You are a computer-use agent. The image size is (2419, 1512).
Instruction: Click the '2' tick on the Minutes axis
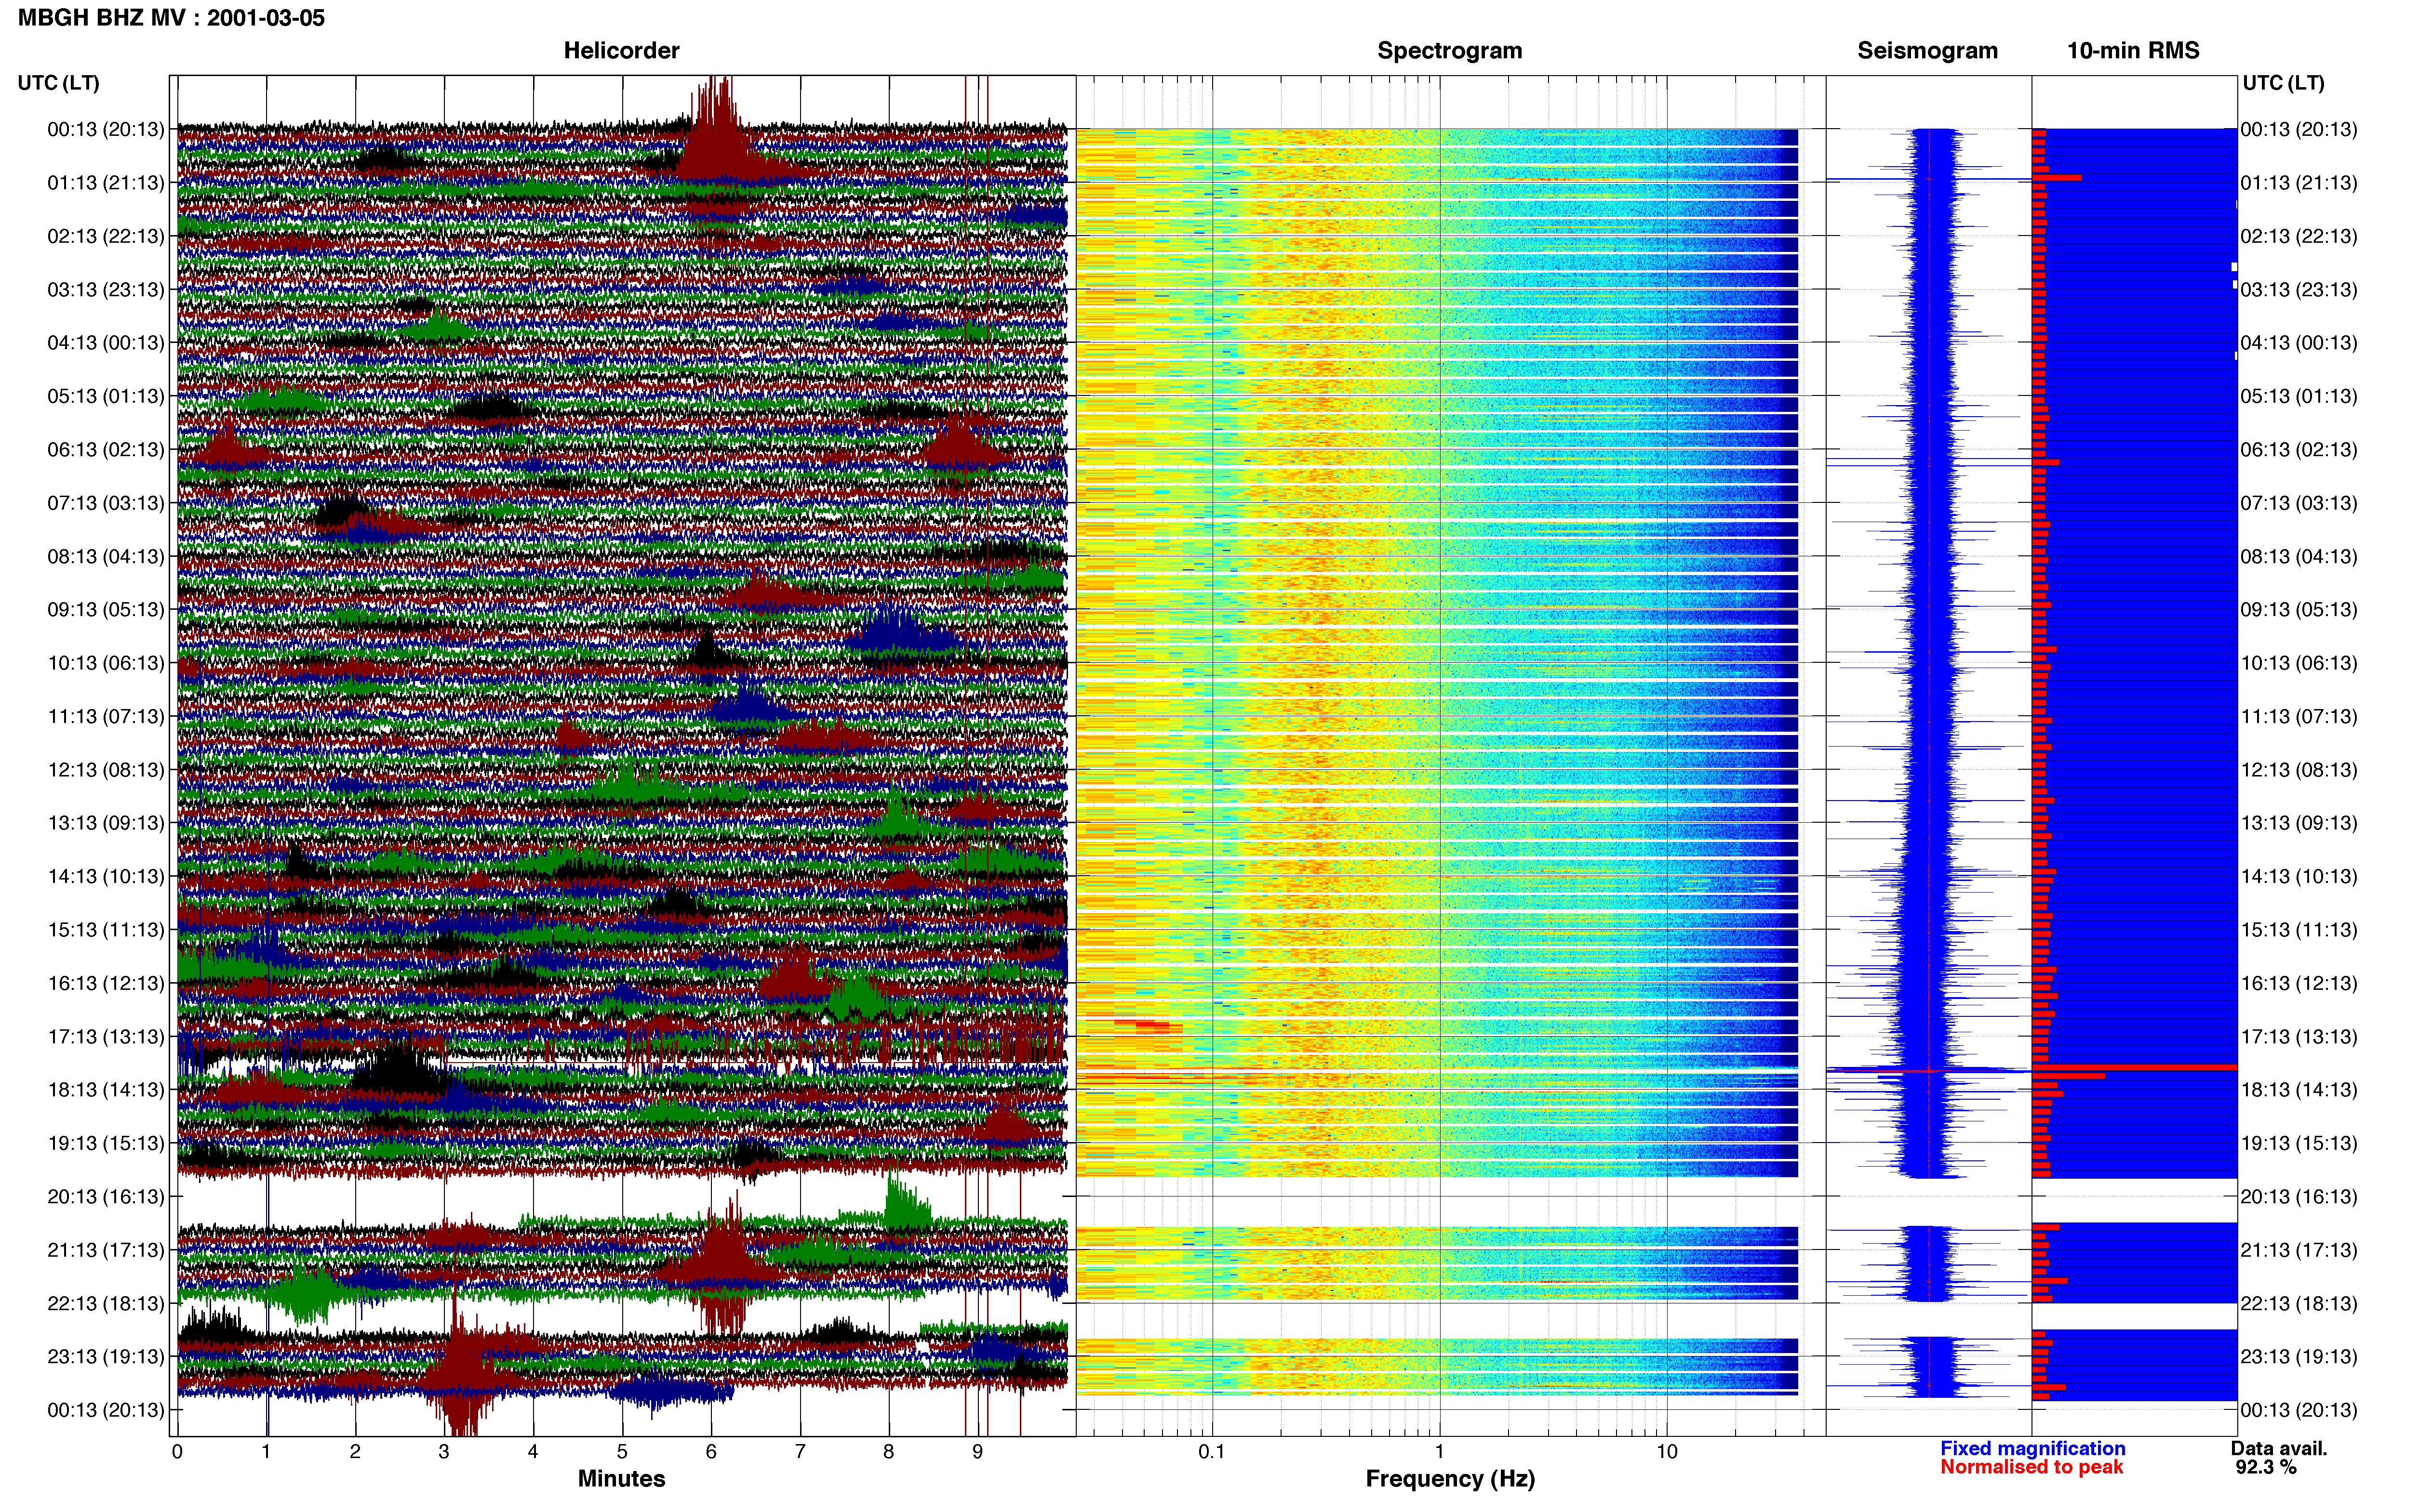pos(355,1452)
